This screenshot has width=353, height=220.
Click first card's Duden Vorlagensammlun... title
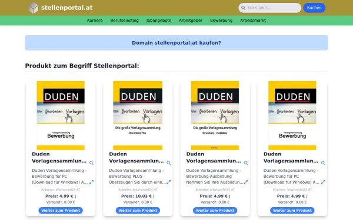click(x=59, y=157)
